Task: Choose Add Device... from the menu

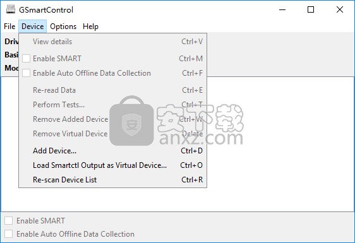Action: tap(112, 151)
